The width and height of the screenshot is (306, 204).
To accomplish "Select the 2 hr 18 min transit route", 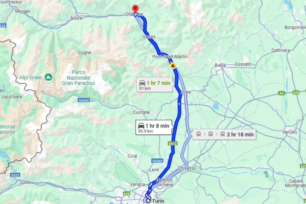I will tap(225, 134).
